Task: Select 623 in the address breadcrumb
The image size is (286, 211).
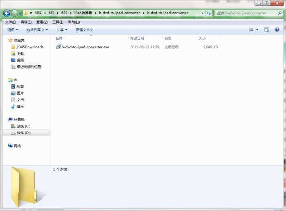Action: (64, 13)
